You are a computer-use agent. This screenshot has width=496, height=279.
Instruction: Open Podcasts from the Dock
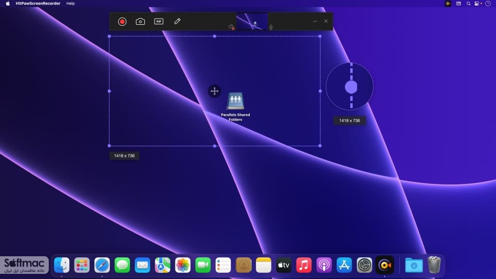point(324,265)
